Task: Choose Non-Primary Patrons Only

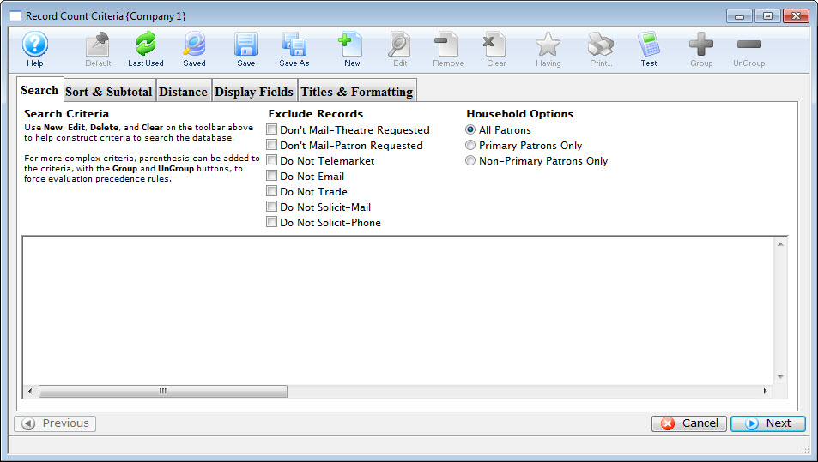Action: (x=470, y=161)
